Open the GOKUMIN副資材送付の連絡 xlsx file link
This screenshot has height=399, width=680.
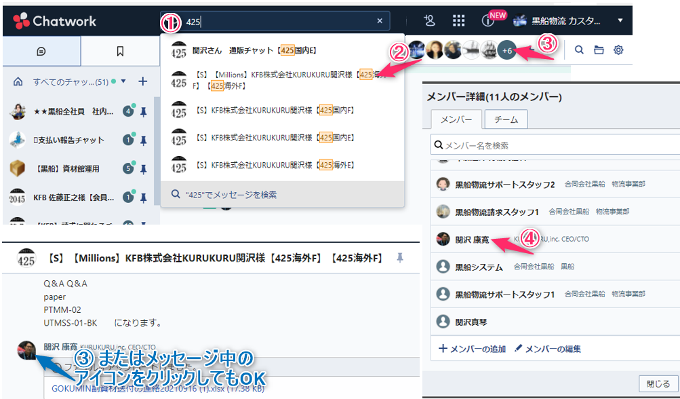tap(158, 389)
